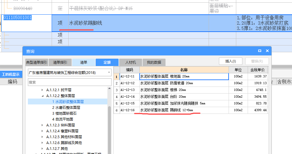Expand the A.1.12.3 块料面层 node
Screen dimensions: 292x154
pos(42,125)
